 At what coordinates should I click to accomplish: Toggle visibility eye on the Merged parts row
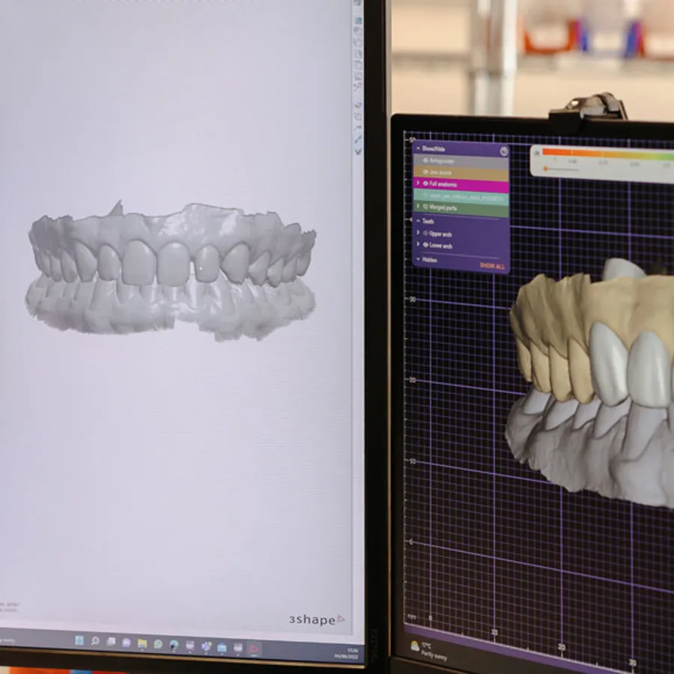click(425, 207)
